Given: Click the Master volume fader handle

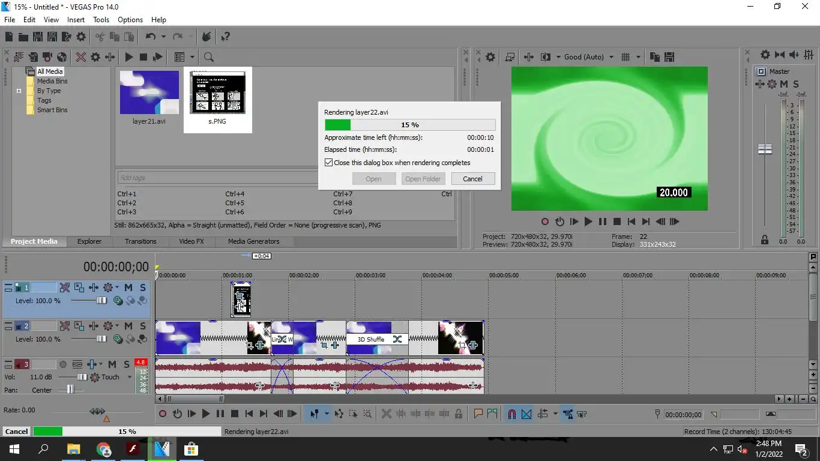Looking at the screenshot, I should (x=765, y=149).
